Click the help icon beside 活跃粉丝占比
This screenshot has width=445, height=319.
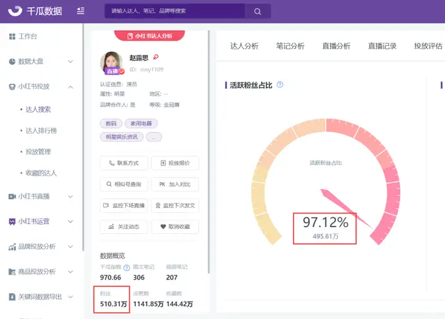coord(280,85)
